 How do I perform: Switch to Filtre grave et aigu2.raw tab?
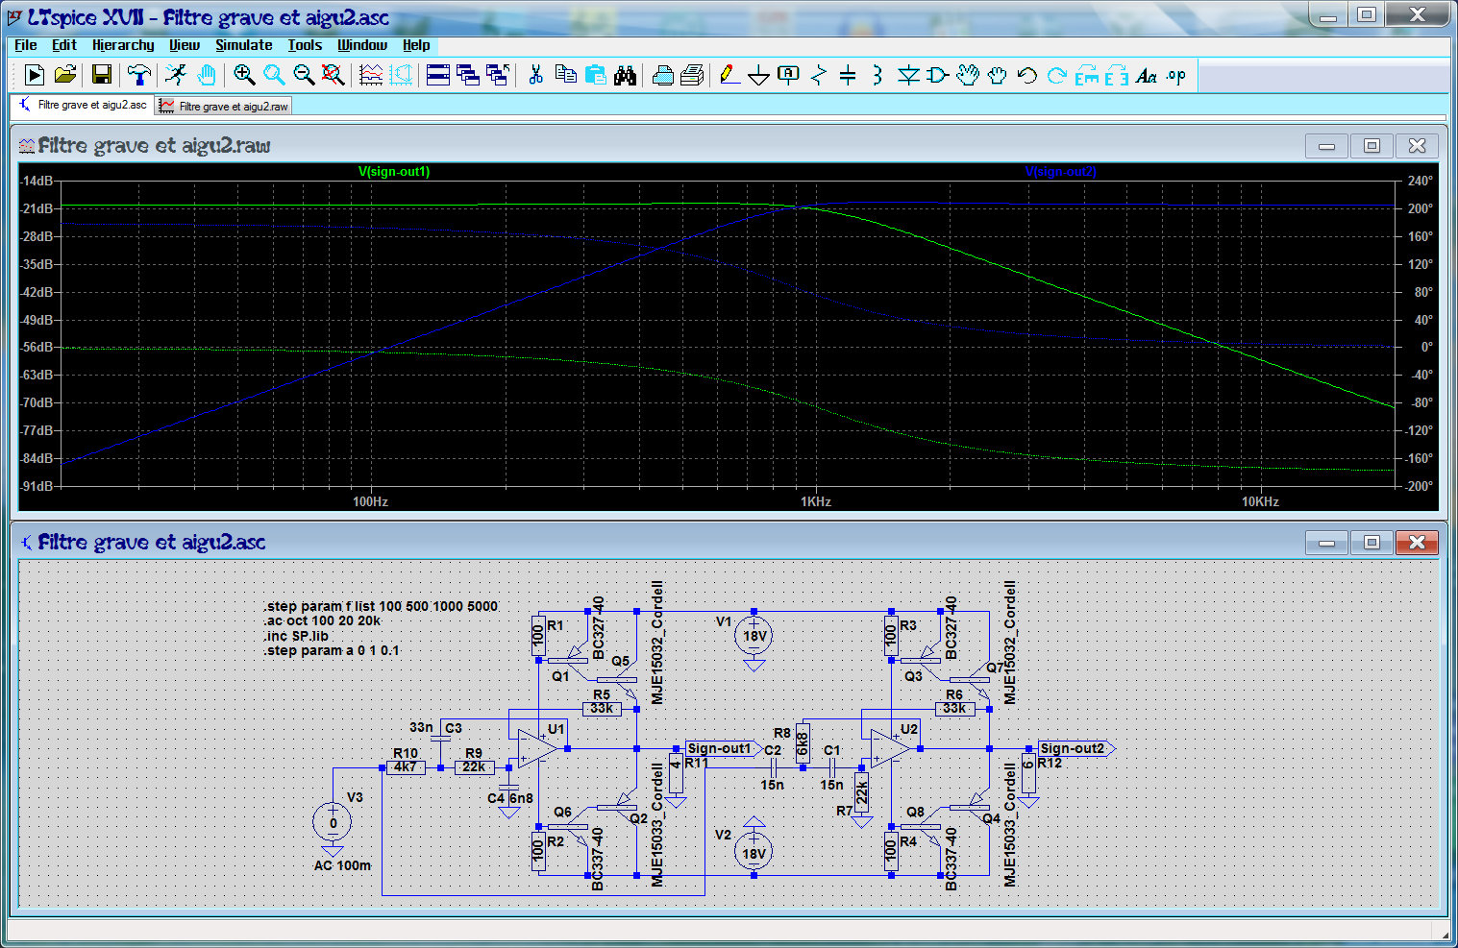coord(223,106)
